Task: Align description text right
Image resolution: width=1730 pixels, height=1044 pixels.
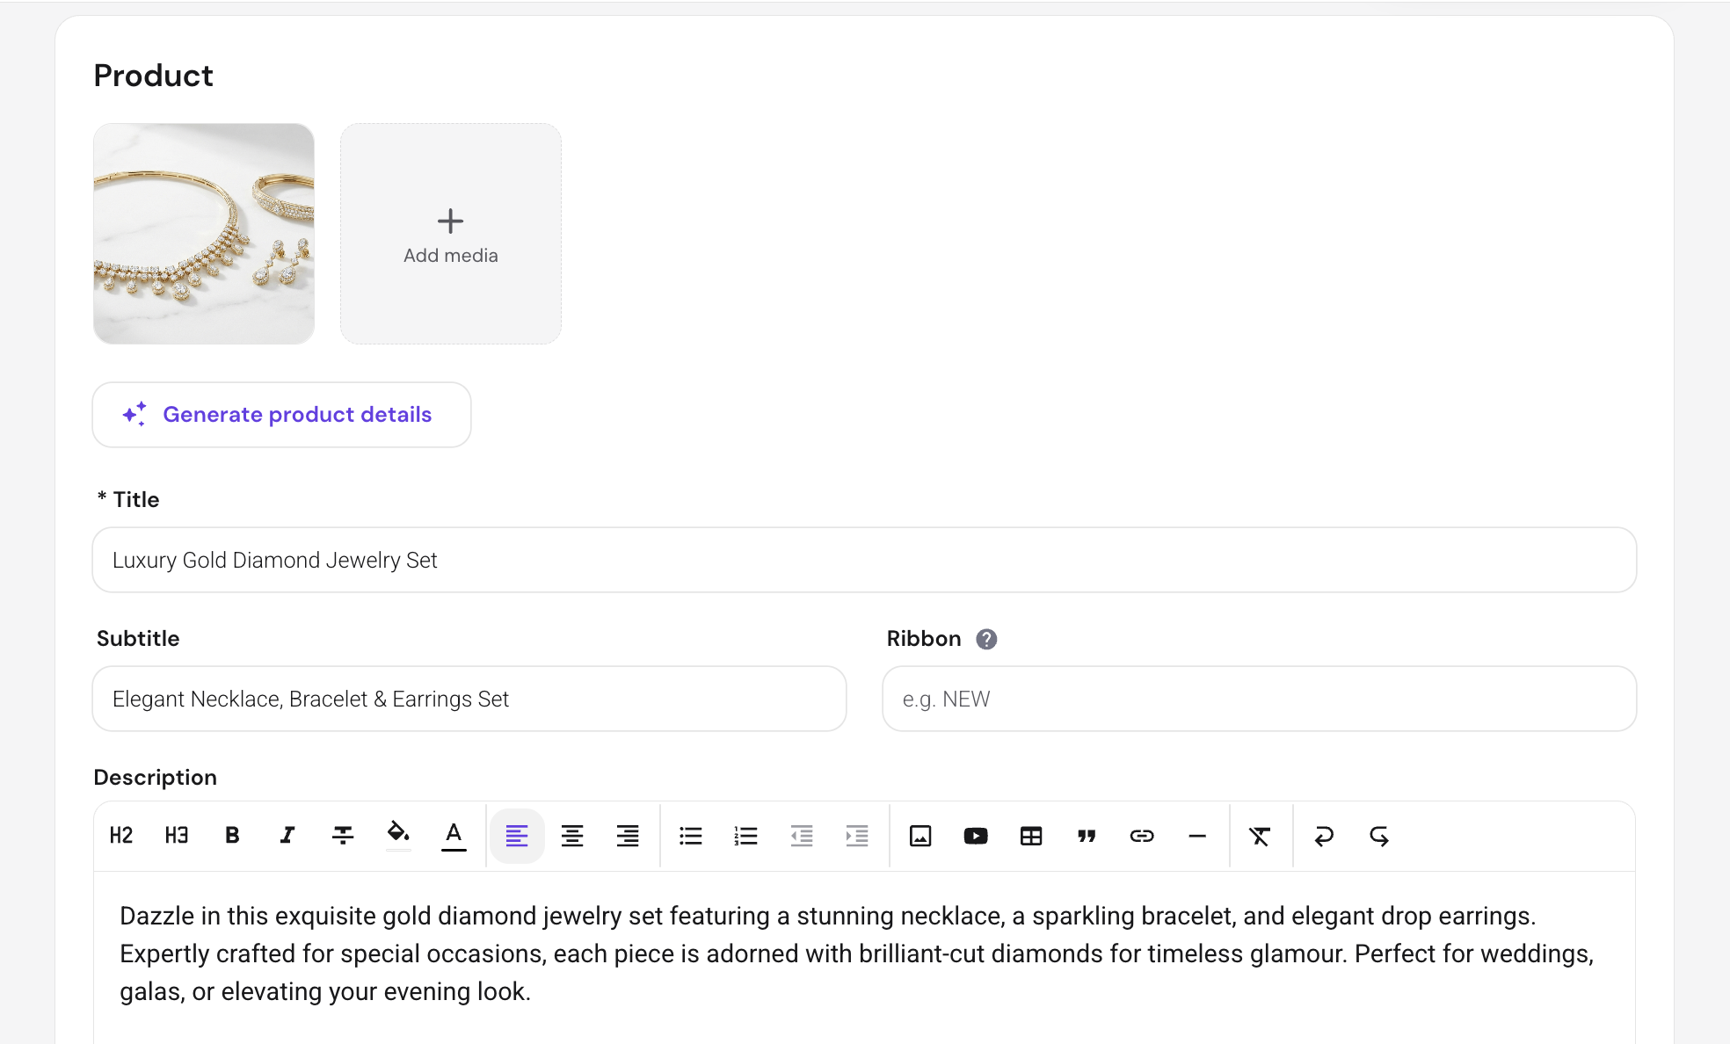Action: pos(628,836)
